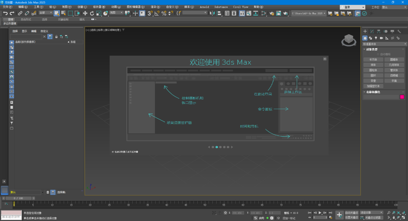
Task: Click the Play Animation button
Action: (320, 213)
